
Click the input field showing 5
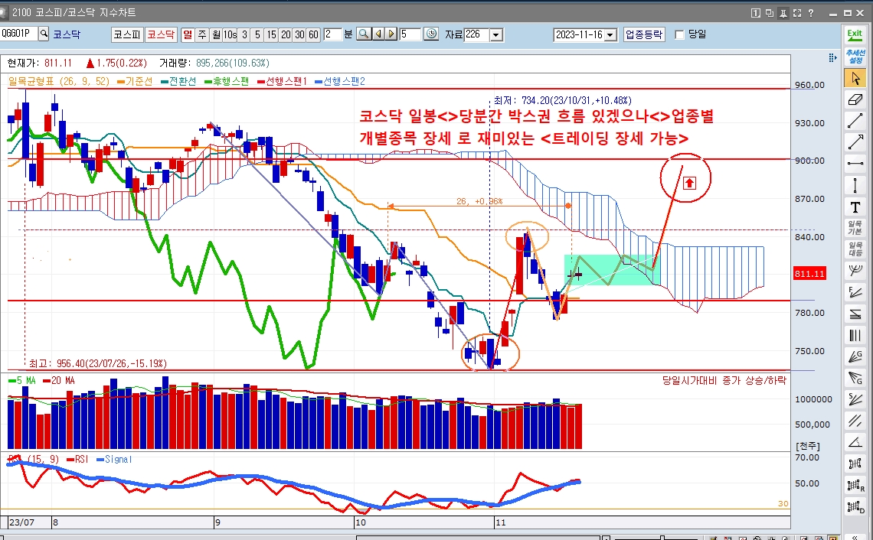click(410, 34)
